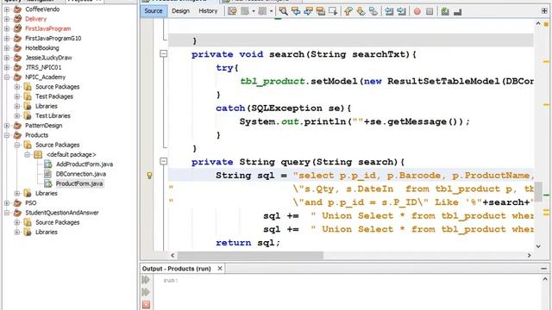Image resolution: width=552 pixels, height=310 pixels.
Task: Collapse the search method code fold
Action: pyautogui.click(x=163, y=53)
